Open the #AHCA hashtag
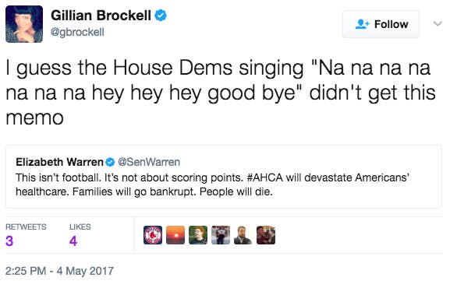This screenshot has width=450, height=281. (x=264, y=177)
